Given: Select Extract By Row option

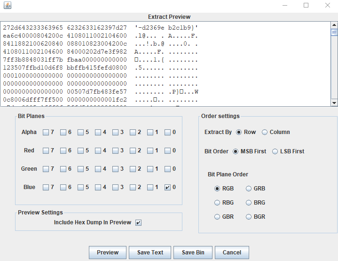Looking at the screenshot, I should click(x=239, y=132).
